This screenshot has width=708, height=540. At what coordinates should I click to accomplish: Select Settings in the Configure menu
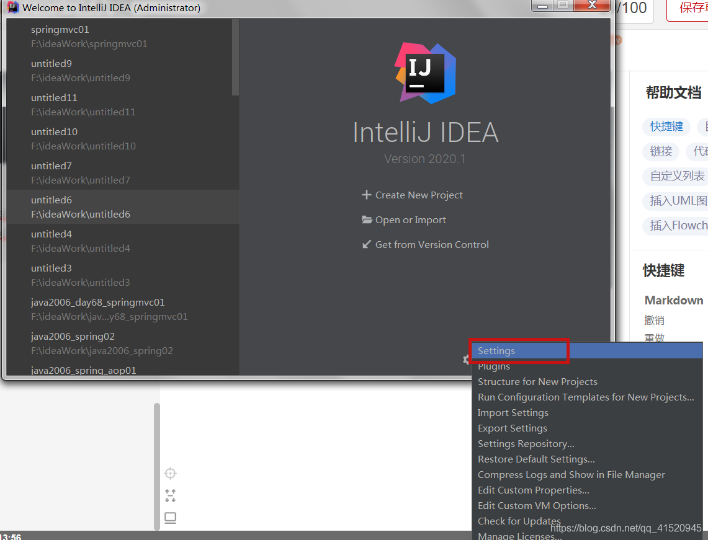pyautogui.click(x=587, y=350)
